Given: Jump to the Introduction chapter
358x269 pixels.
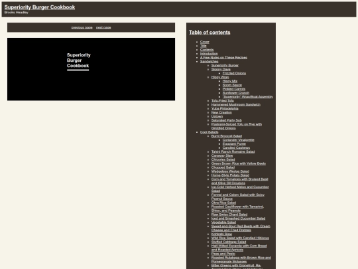Looking at the screenshot, I should point(209,54).
